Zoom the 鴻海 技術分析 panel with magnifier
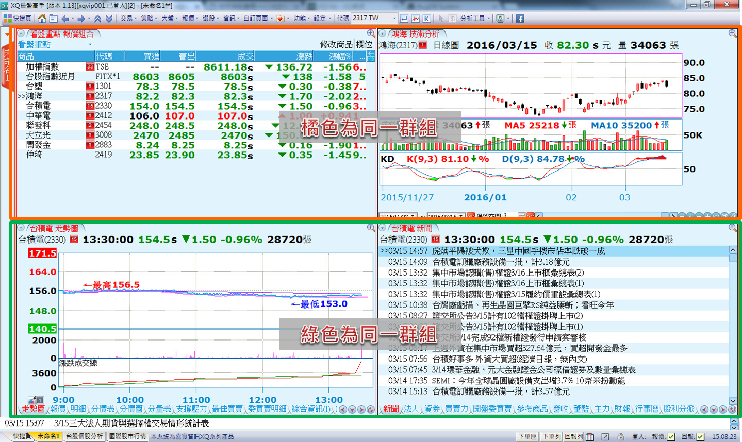This screenshot has width=742, height=442. (732, 33)
